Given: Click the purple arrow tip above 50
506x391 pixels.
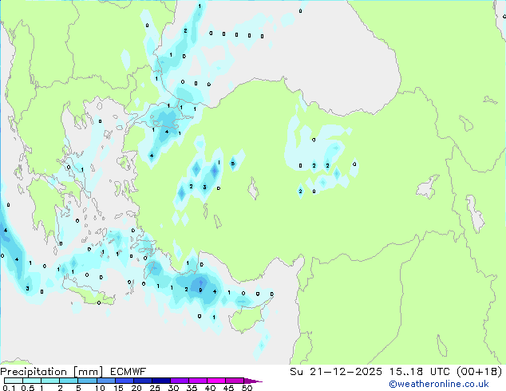Looking at the screenshot, I should [x=253, y=381].
